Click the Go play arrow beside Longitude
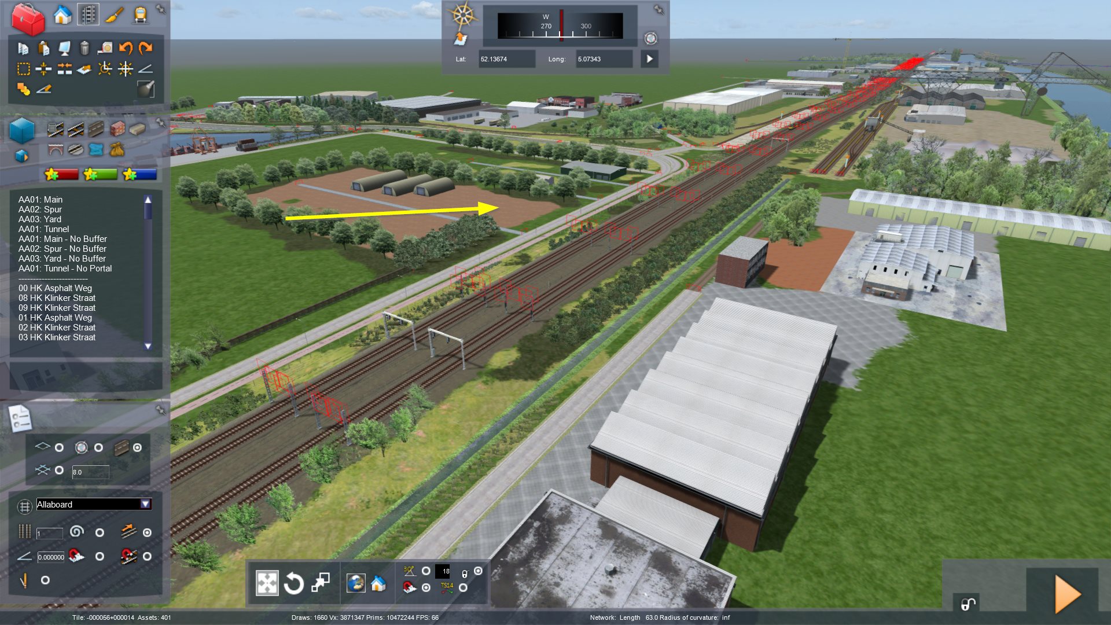The height and width of the screenshot is (625, 1111). (650, 59)
